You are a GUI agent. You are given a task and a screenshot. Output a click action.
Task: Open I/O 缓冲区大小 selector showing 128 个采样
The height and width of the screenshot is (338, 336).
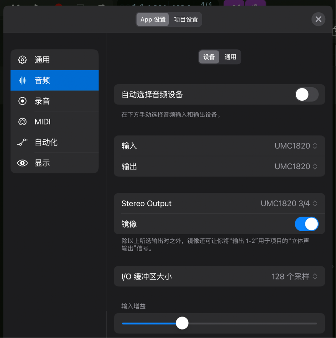293,276
